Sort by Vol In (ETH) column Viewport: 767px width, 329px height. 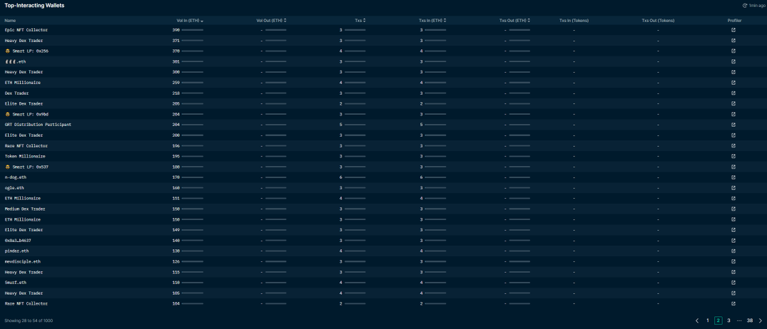(190, 20)
